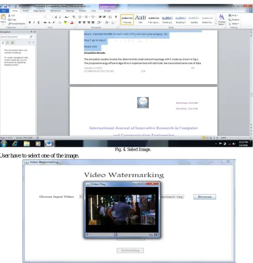Click the Sort icon in Paragraph group
This screenshot has width=253, height=263.
[x=110, y=17]
